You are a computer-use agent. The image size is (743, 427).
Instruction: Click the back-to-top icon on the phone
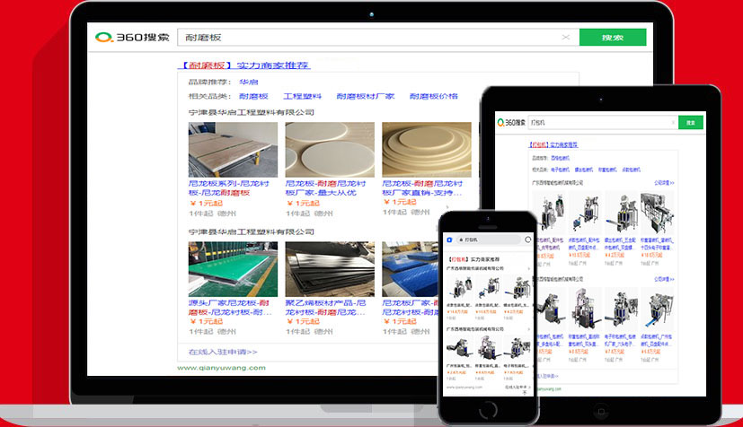525,393
